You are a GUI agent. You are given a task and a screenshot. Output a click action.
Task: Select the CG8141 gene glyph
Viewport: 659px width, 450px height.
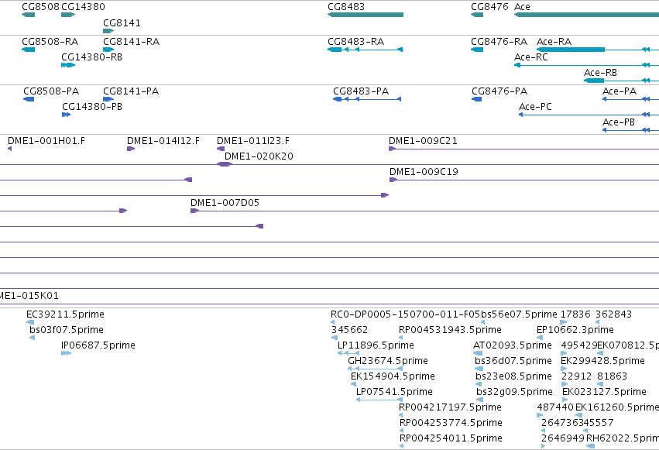pyautogui.click(x=108, y=31)
